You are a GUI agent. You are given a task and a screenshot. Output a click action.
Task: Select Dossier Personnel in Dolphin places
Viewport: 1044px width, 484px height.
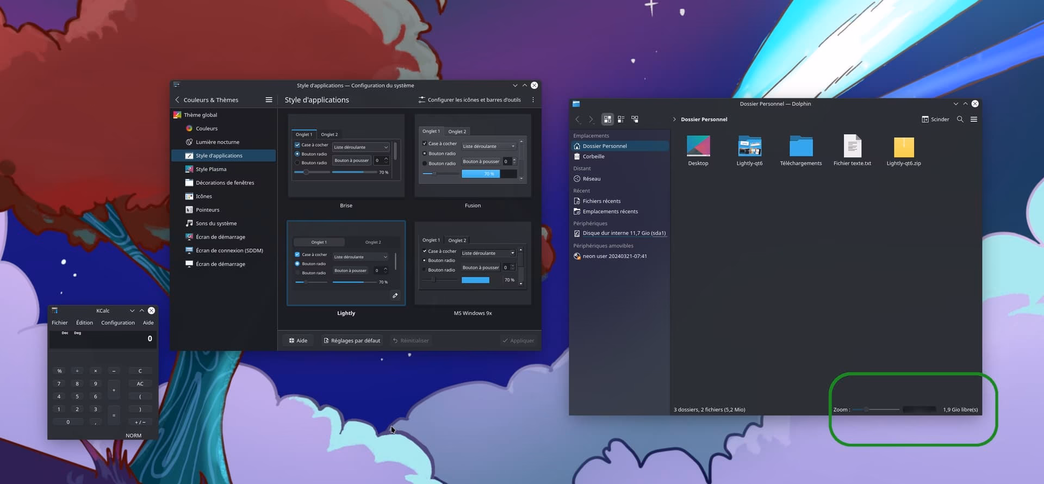point(620,146)
